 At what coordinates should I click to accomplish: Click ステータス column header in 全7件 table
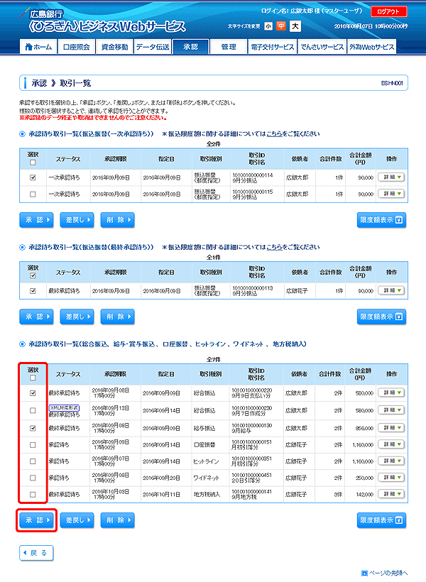point(68,374)
